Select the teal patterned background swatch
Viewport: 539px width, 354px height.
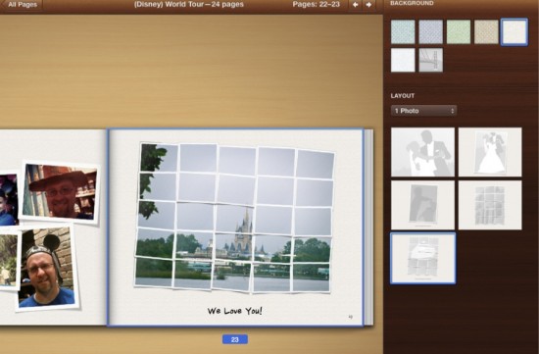(x=403, y=32)
